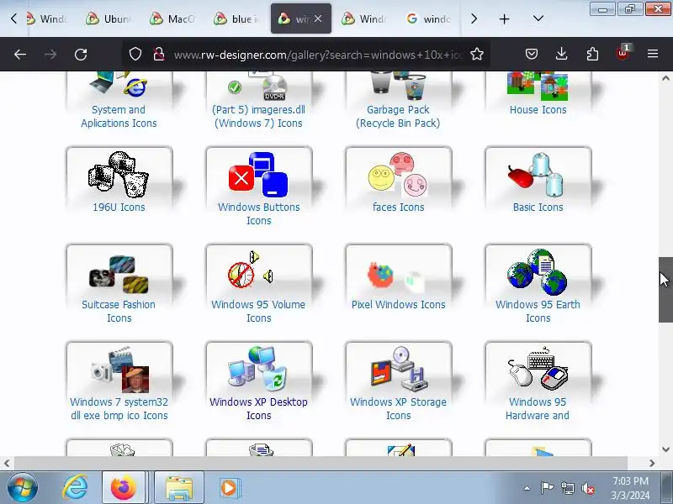The height and width of the screenshot is (504, 673).
Task: Open the Save to Pocket icon
Action: pyautogui.click(x=532, y=54)
